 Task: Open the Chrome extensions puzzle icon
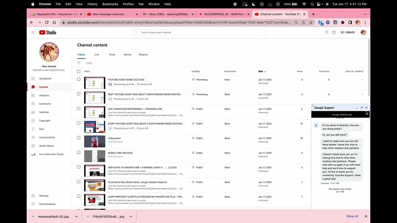tap(343, 22)
